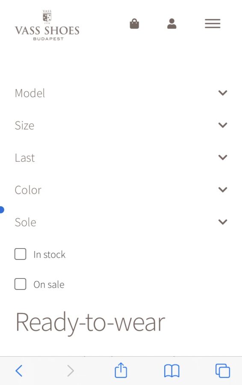
Task: Tap the Ready-to-wear heading
Action: coord(90,323)
